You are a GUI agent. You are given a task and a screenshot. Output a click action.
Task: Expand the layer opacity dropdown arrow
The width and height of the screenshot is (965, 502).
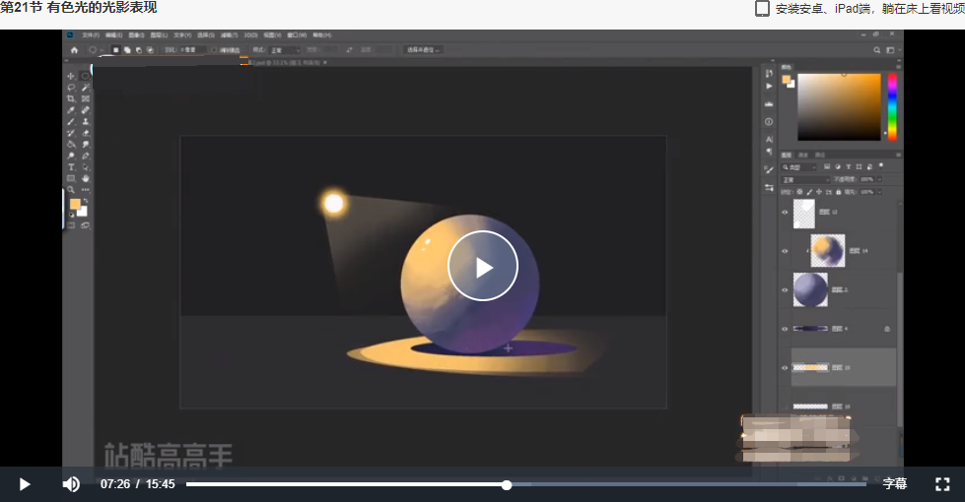click(879, 179)
